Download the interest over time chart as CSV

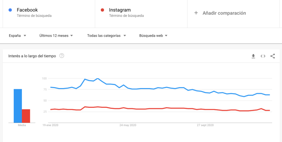(253, 56)
